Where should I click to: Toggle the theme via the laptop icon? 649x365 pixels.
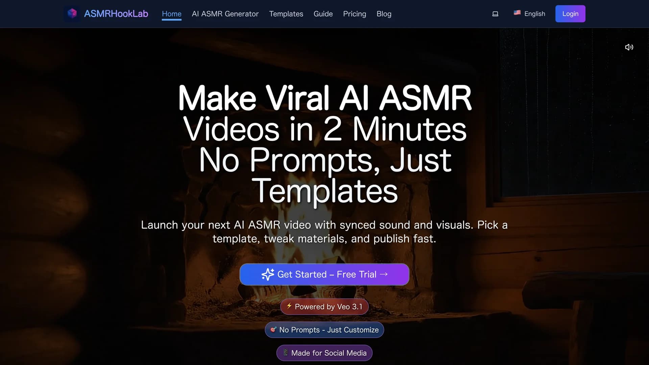pyautogui.click(x=495, y=14)
